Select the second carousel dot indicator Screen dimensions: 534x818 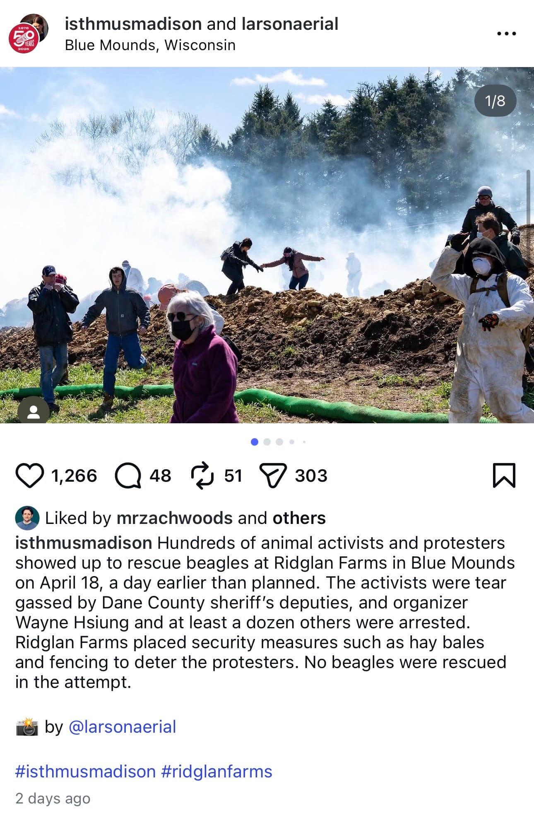[267, 442]
